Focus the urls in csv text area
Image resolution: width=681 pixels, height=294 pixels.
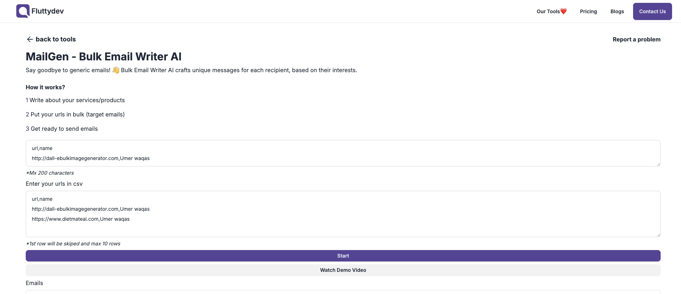343,214
